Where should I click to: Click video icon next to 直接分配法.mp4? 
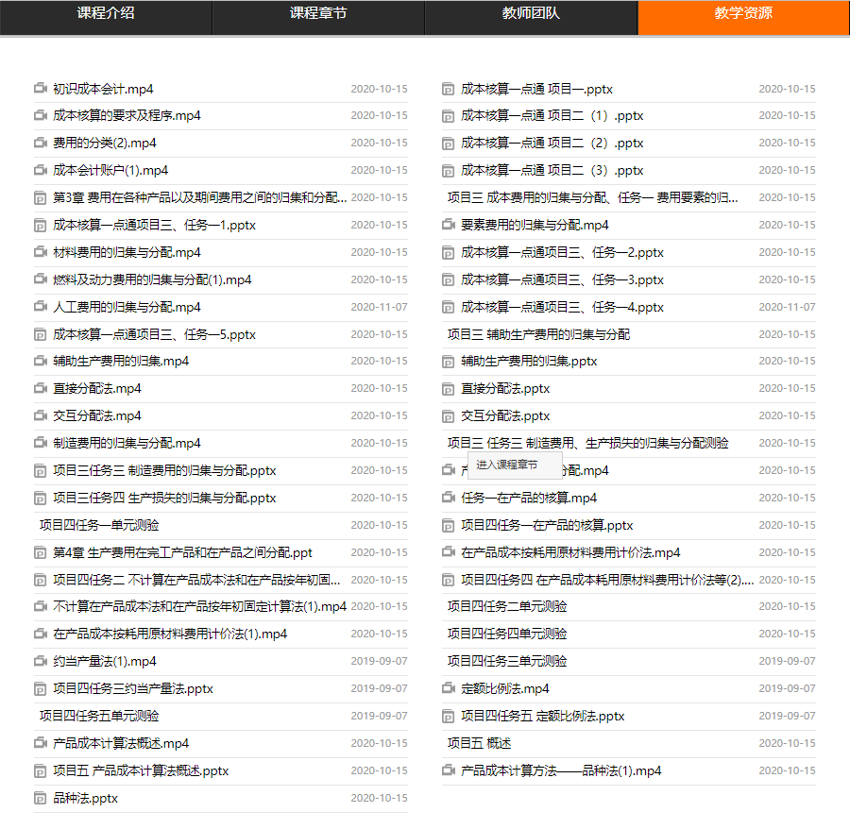[41, 388]
